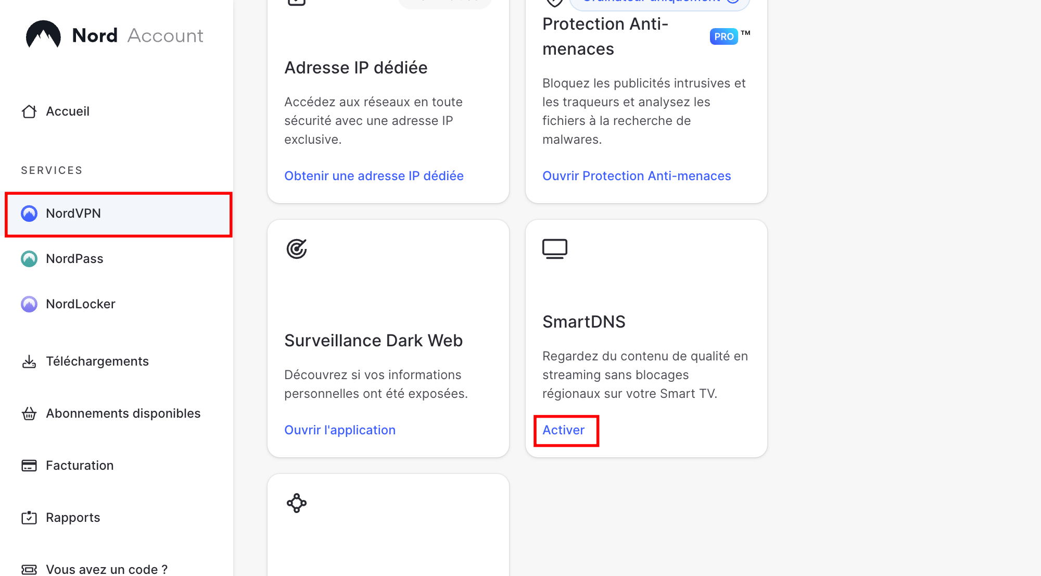Open Protection Anti-menaces via its link
This screenshot has width=1041, height=576.
(x=637, y=176)
